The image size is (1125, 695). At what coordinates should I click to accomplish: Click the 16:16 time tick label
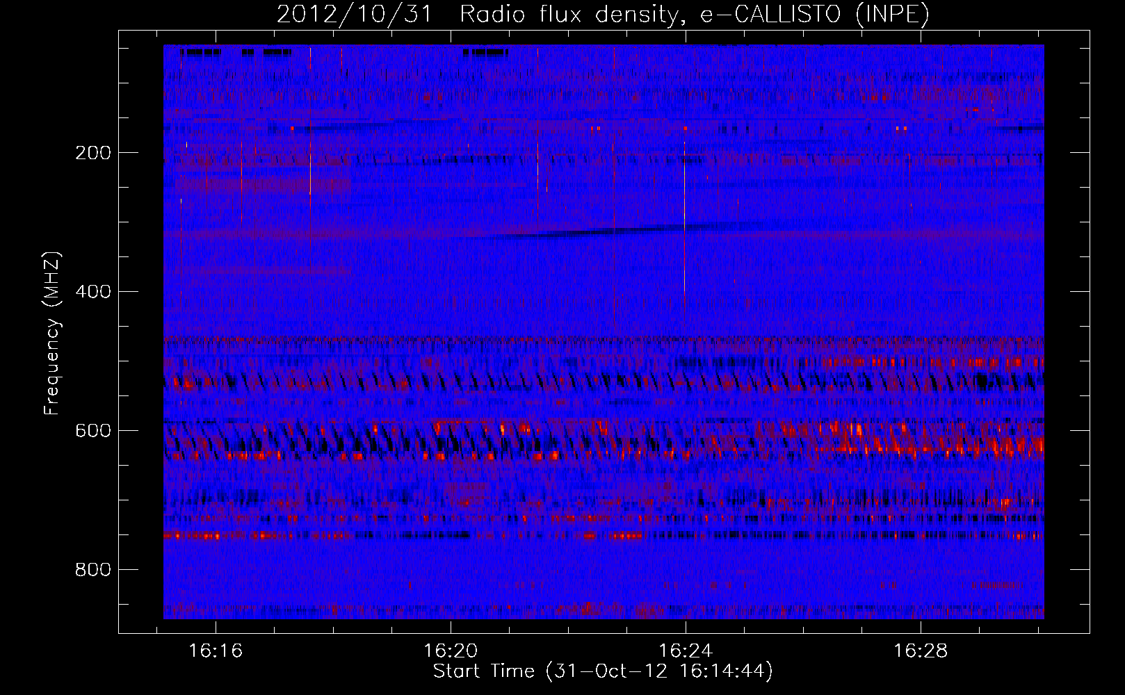click(216, 651)
